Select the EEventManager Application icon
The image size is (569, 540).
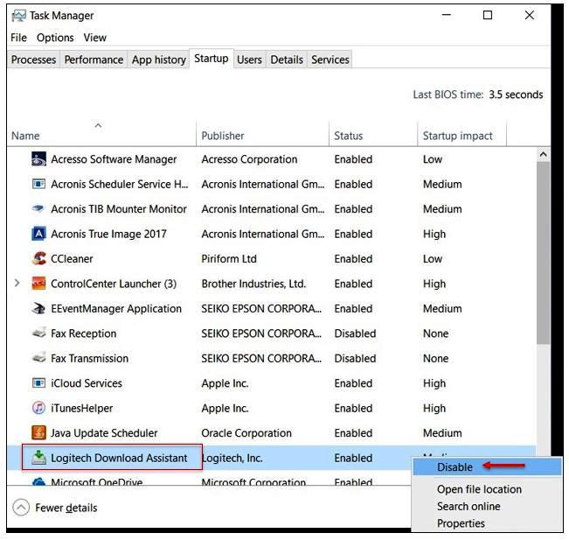click(x=38, y=308)
